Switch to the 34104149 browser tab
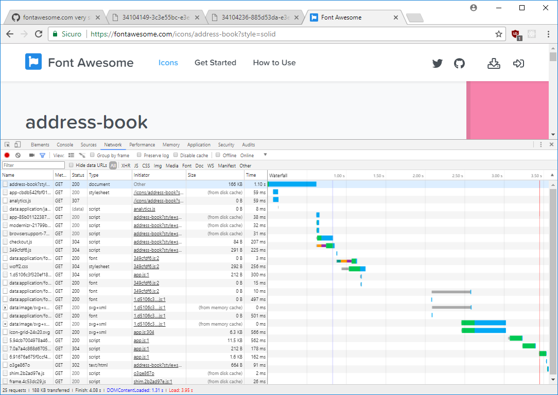This screenshot has height=395, width=558. pyautogui.click(x=156, y=17)
